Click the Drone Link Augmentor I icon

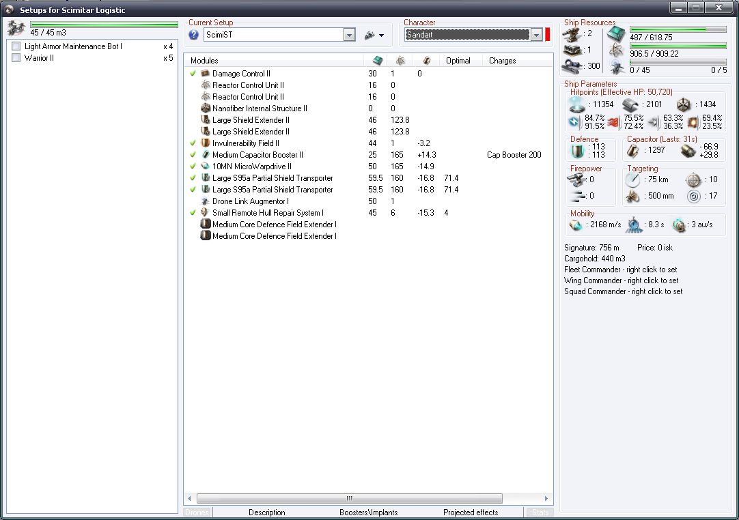point(205,201)
